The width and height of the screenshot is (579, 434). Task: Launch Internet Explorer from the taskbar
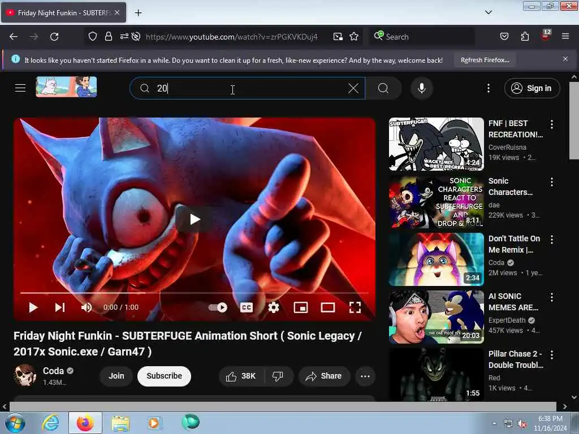50,423
